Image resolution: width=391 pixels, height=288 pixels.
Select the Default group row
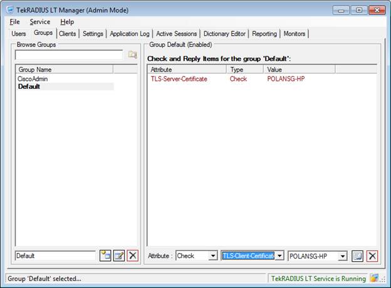pyautogui.click(x=65, y=86)
